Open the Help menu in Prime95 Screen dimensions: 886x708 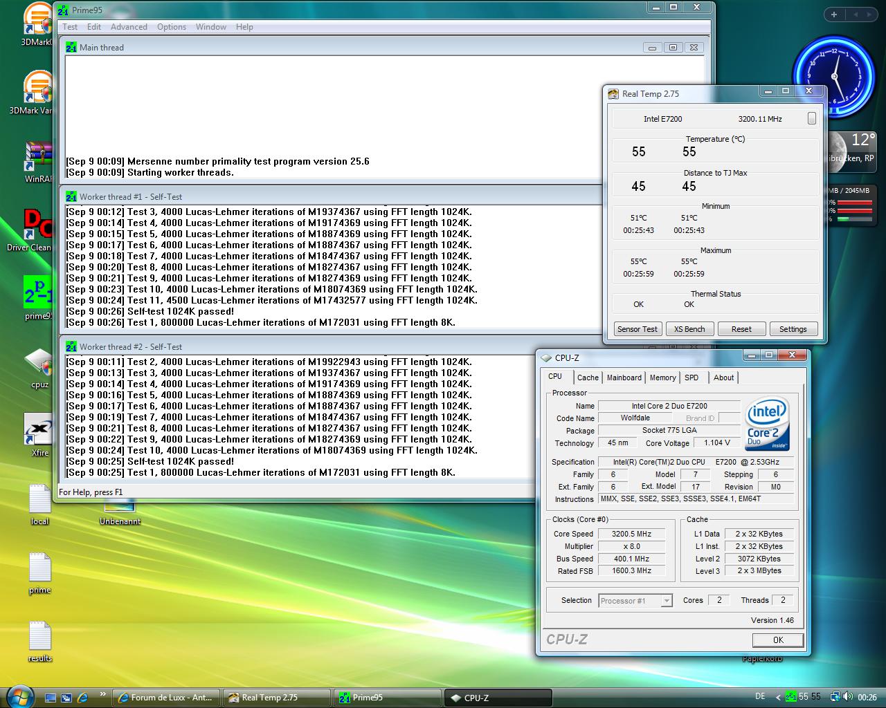coord(244,27)
